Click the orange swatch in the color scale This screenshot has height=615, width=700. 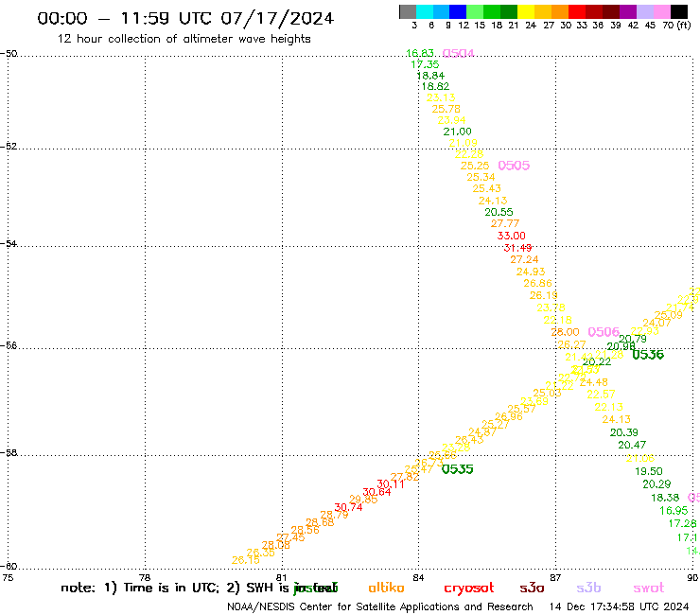click(560, 11)
